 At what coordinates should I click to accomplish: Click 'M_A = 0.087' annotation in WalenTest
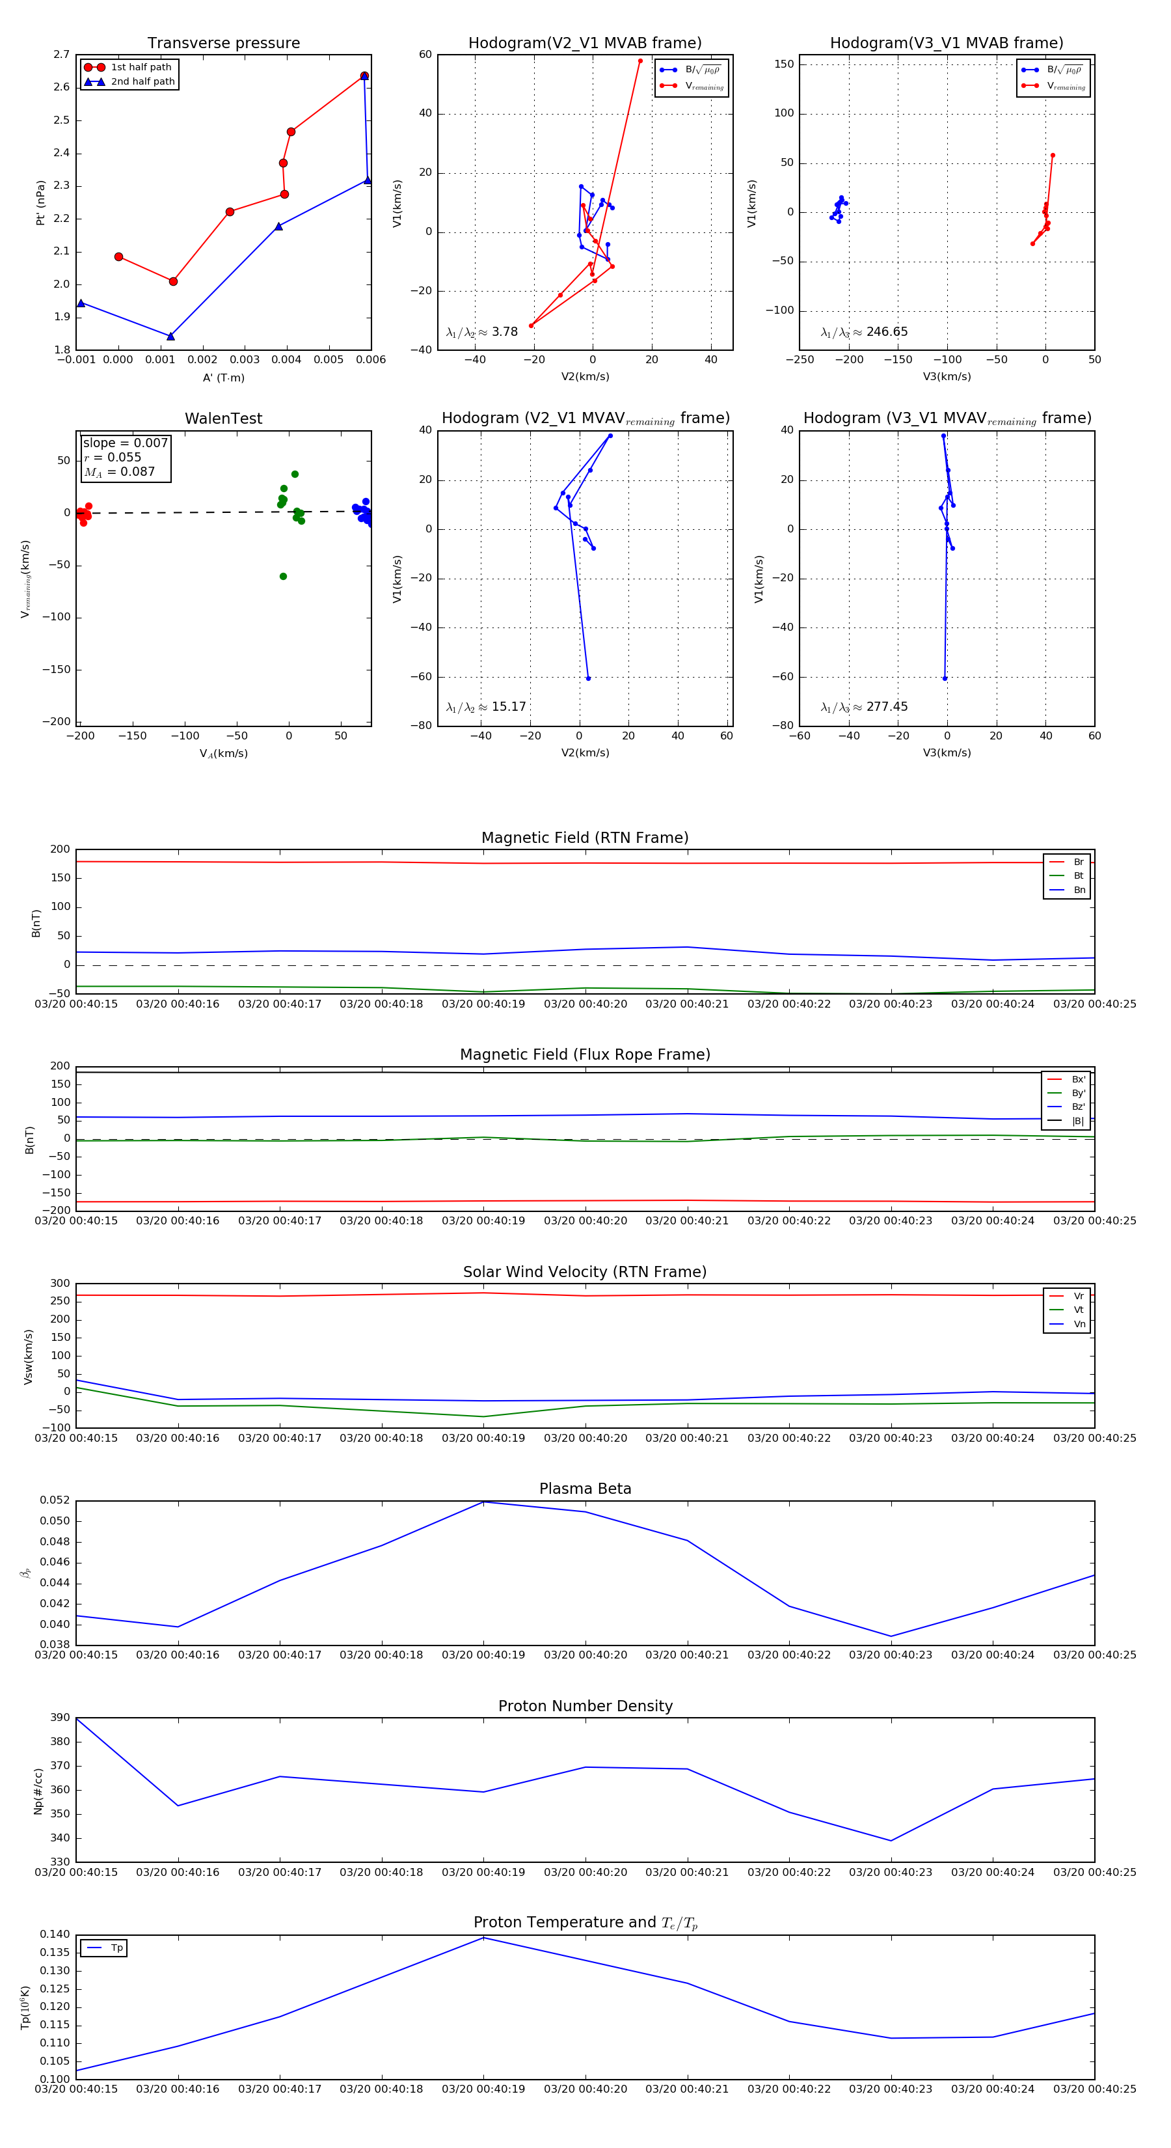119,472
